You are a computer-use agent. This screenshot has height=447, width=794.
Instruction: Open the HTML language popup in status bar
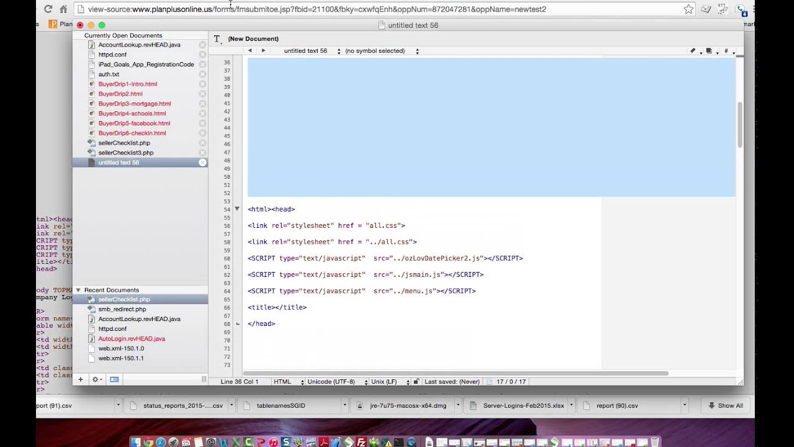point(288,382)
